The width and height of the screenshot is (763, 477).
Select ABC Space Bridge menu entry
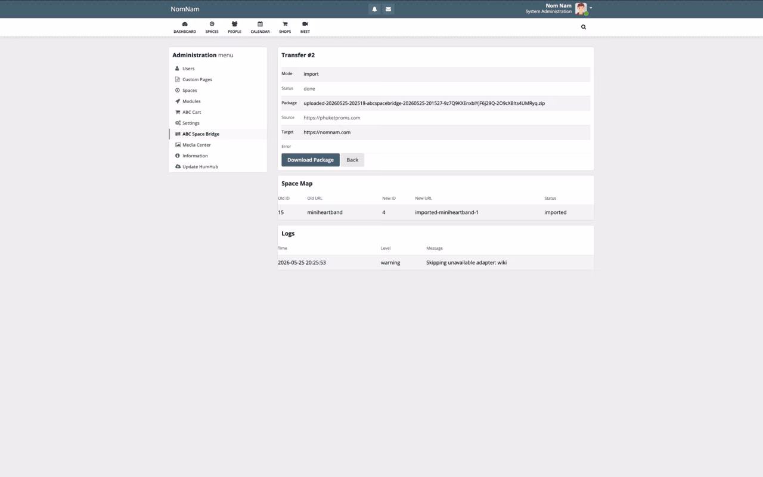point(218,134)
